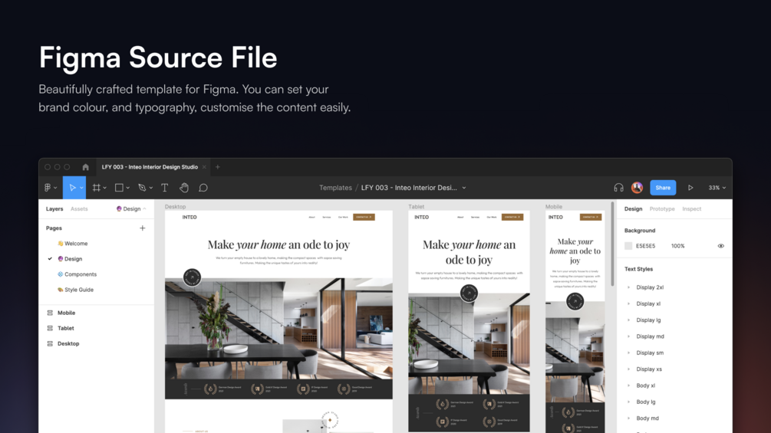Open the 33% zoom dropdown
Screen dimensions: 771x433
pos(717,188)
